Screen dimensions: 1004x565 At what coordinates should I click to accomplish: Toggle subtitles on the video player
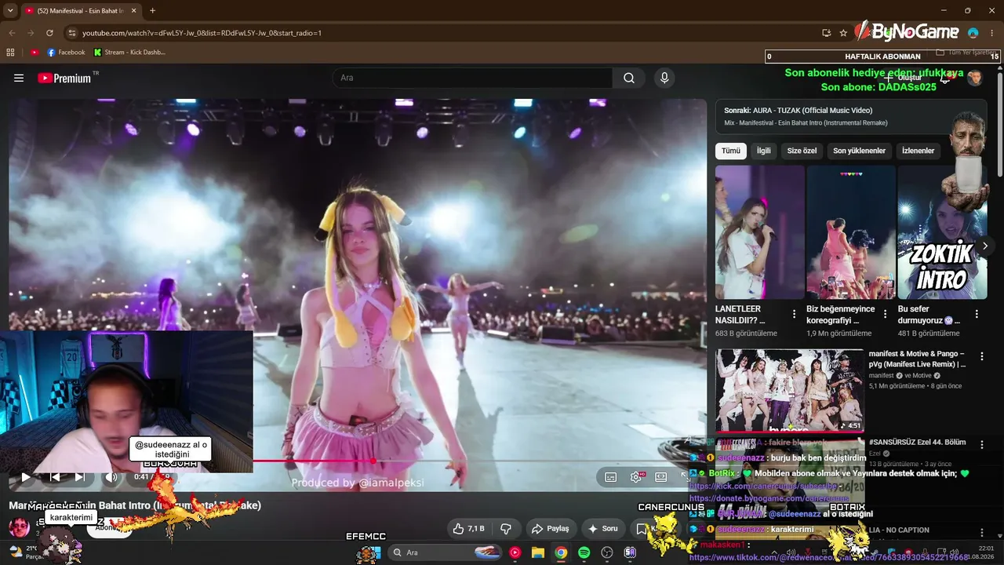click(611, 476)
